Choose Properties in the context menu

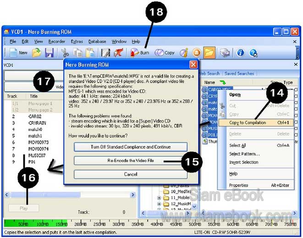coord(256,185)
